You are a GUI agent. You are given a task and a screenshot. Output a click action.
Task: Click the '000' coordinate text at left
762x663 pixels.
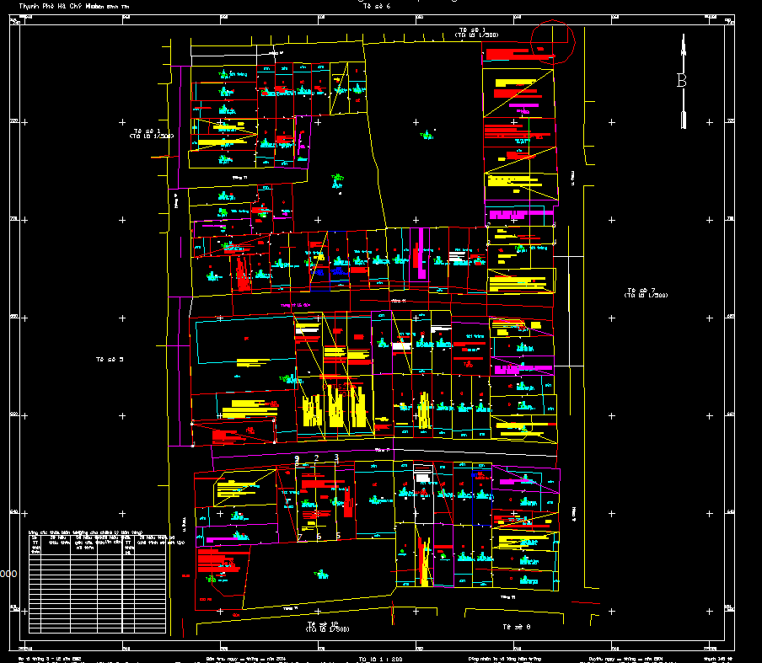[8, 574]
